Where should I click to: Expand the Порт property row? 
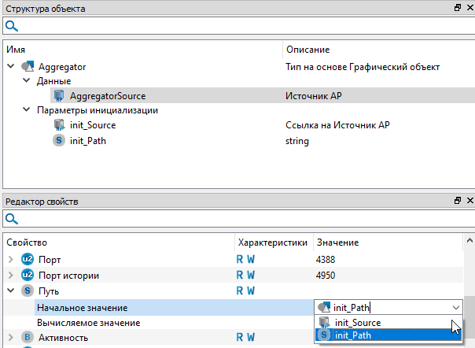click(x=10, y=259)
